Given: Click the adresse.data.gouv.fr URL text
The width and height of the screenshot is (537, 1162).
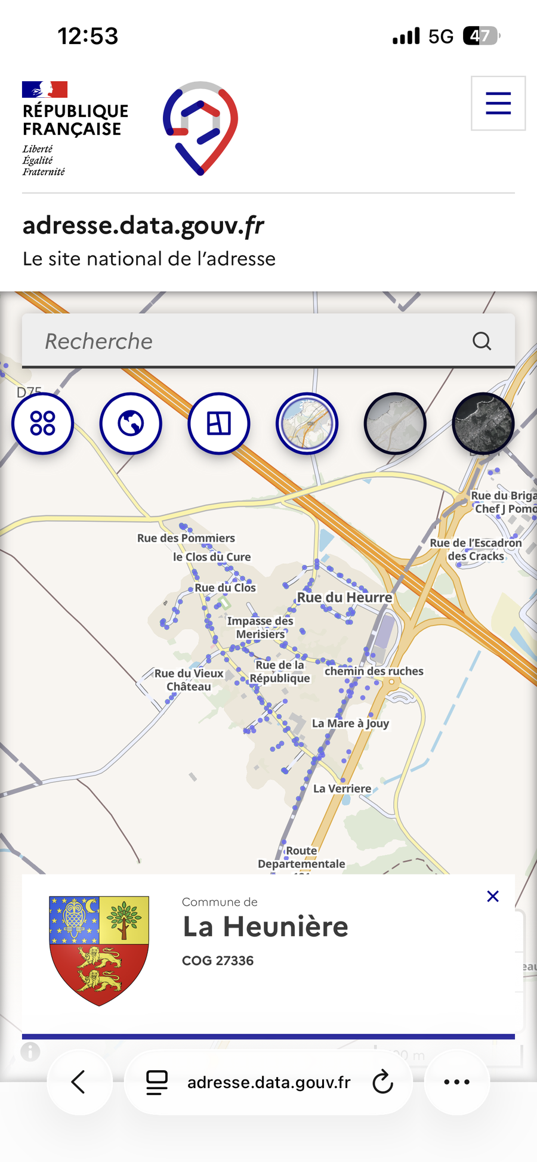Looking at the screenshot, I should tap(268, 1082).
